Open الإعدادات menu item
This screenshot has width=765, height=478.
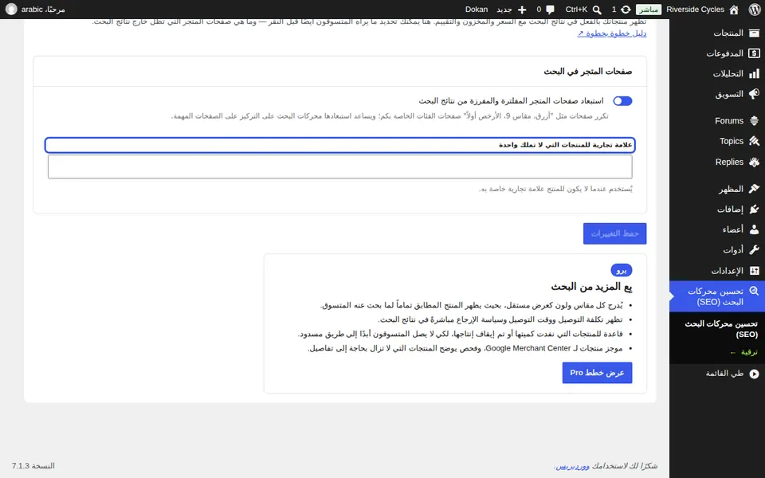(717, 271)
